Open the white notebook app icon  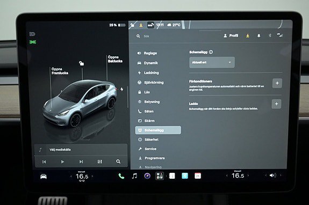click(x=172, y=176)
